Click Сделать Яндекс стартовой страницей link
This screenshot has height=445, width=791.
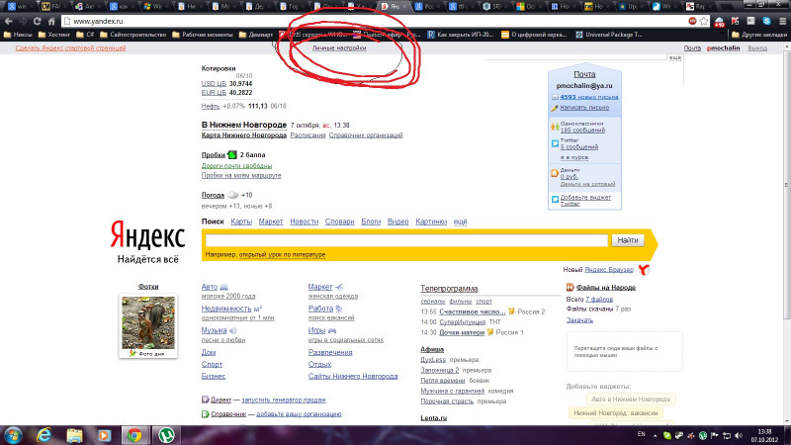pyautogui.click(x=70, y=47)
